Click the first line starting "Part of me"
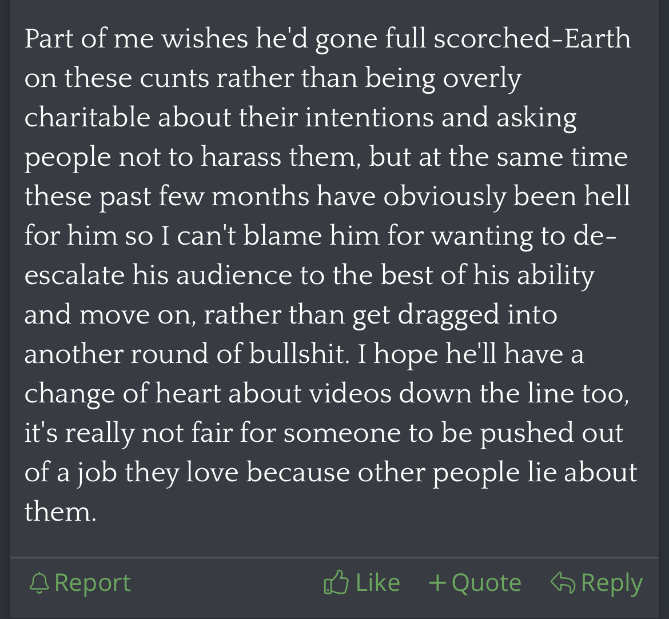This screenshot has width=669, height=619. [x=328, y=39]
